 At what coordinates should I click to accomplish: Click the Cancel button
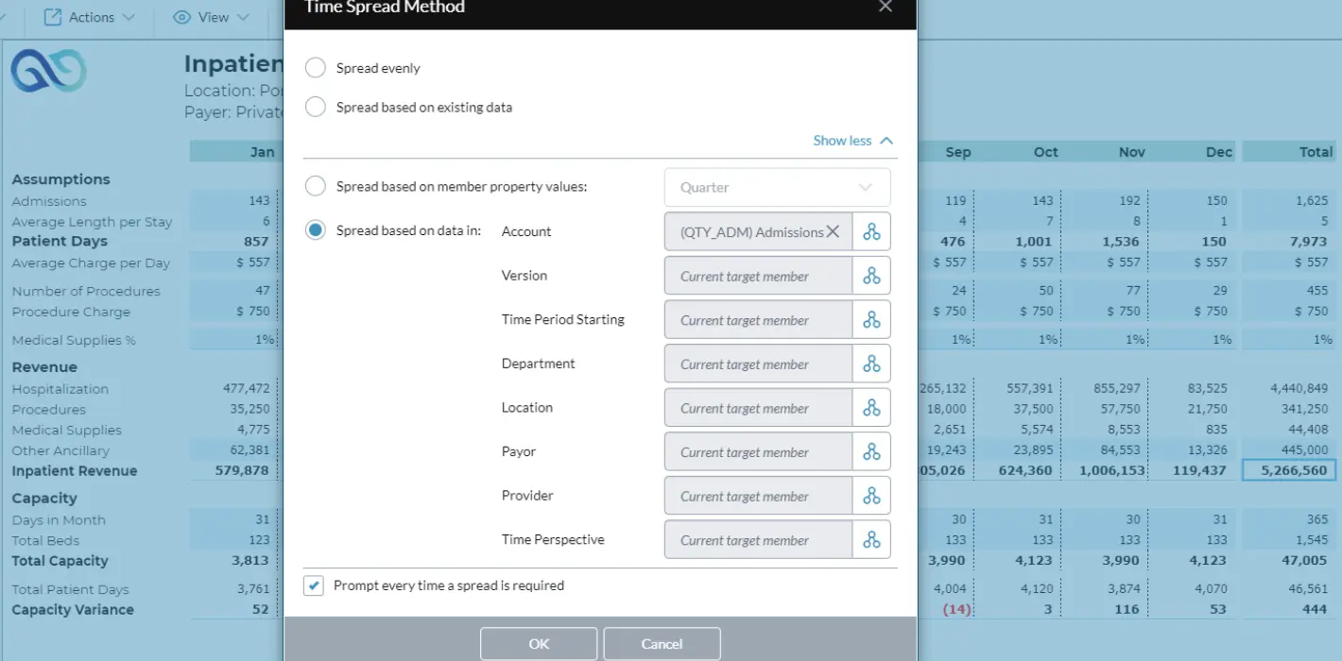662,644
